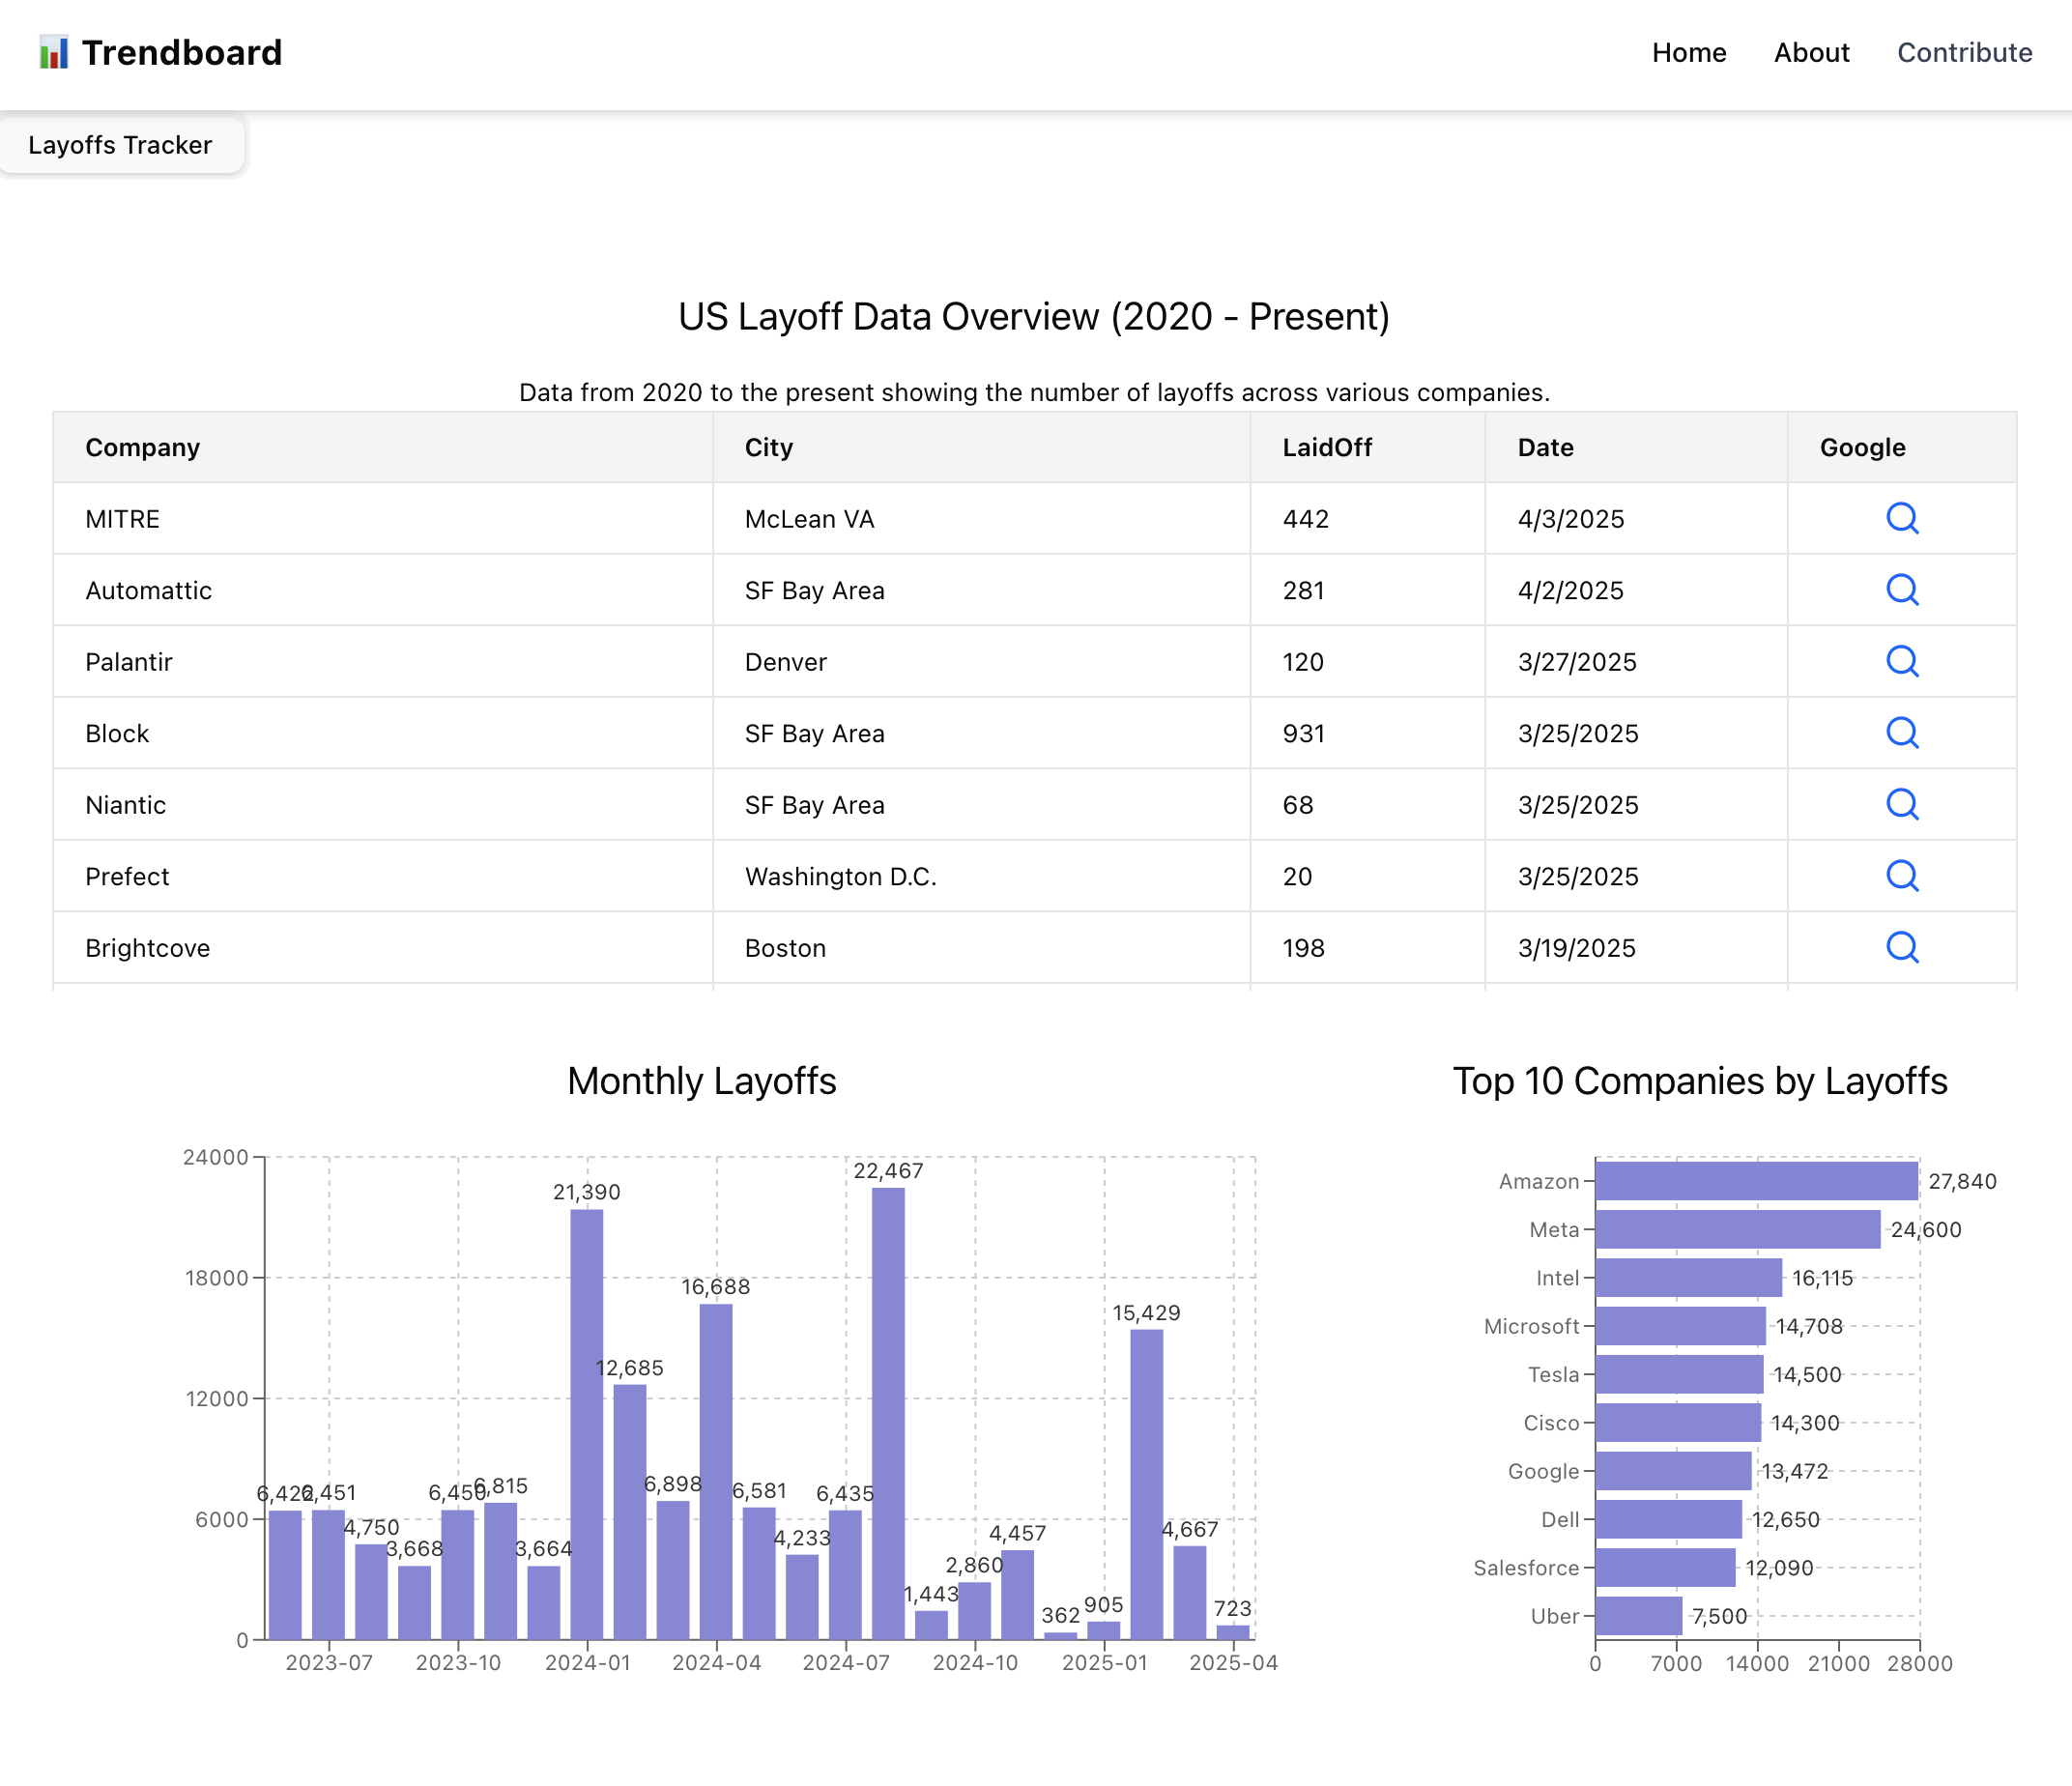Open the About page

click(1811, 53)
